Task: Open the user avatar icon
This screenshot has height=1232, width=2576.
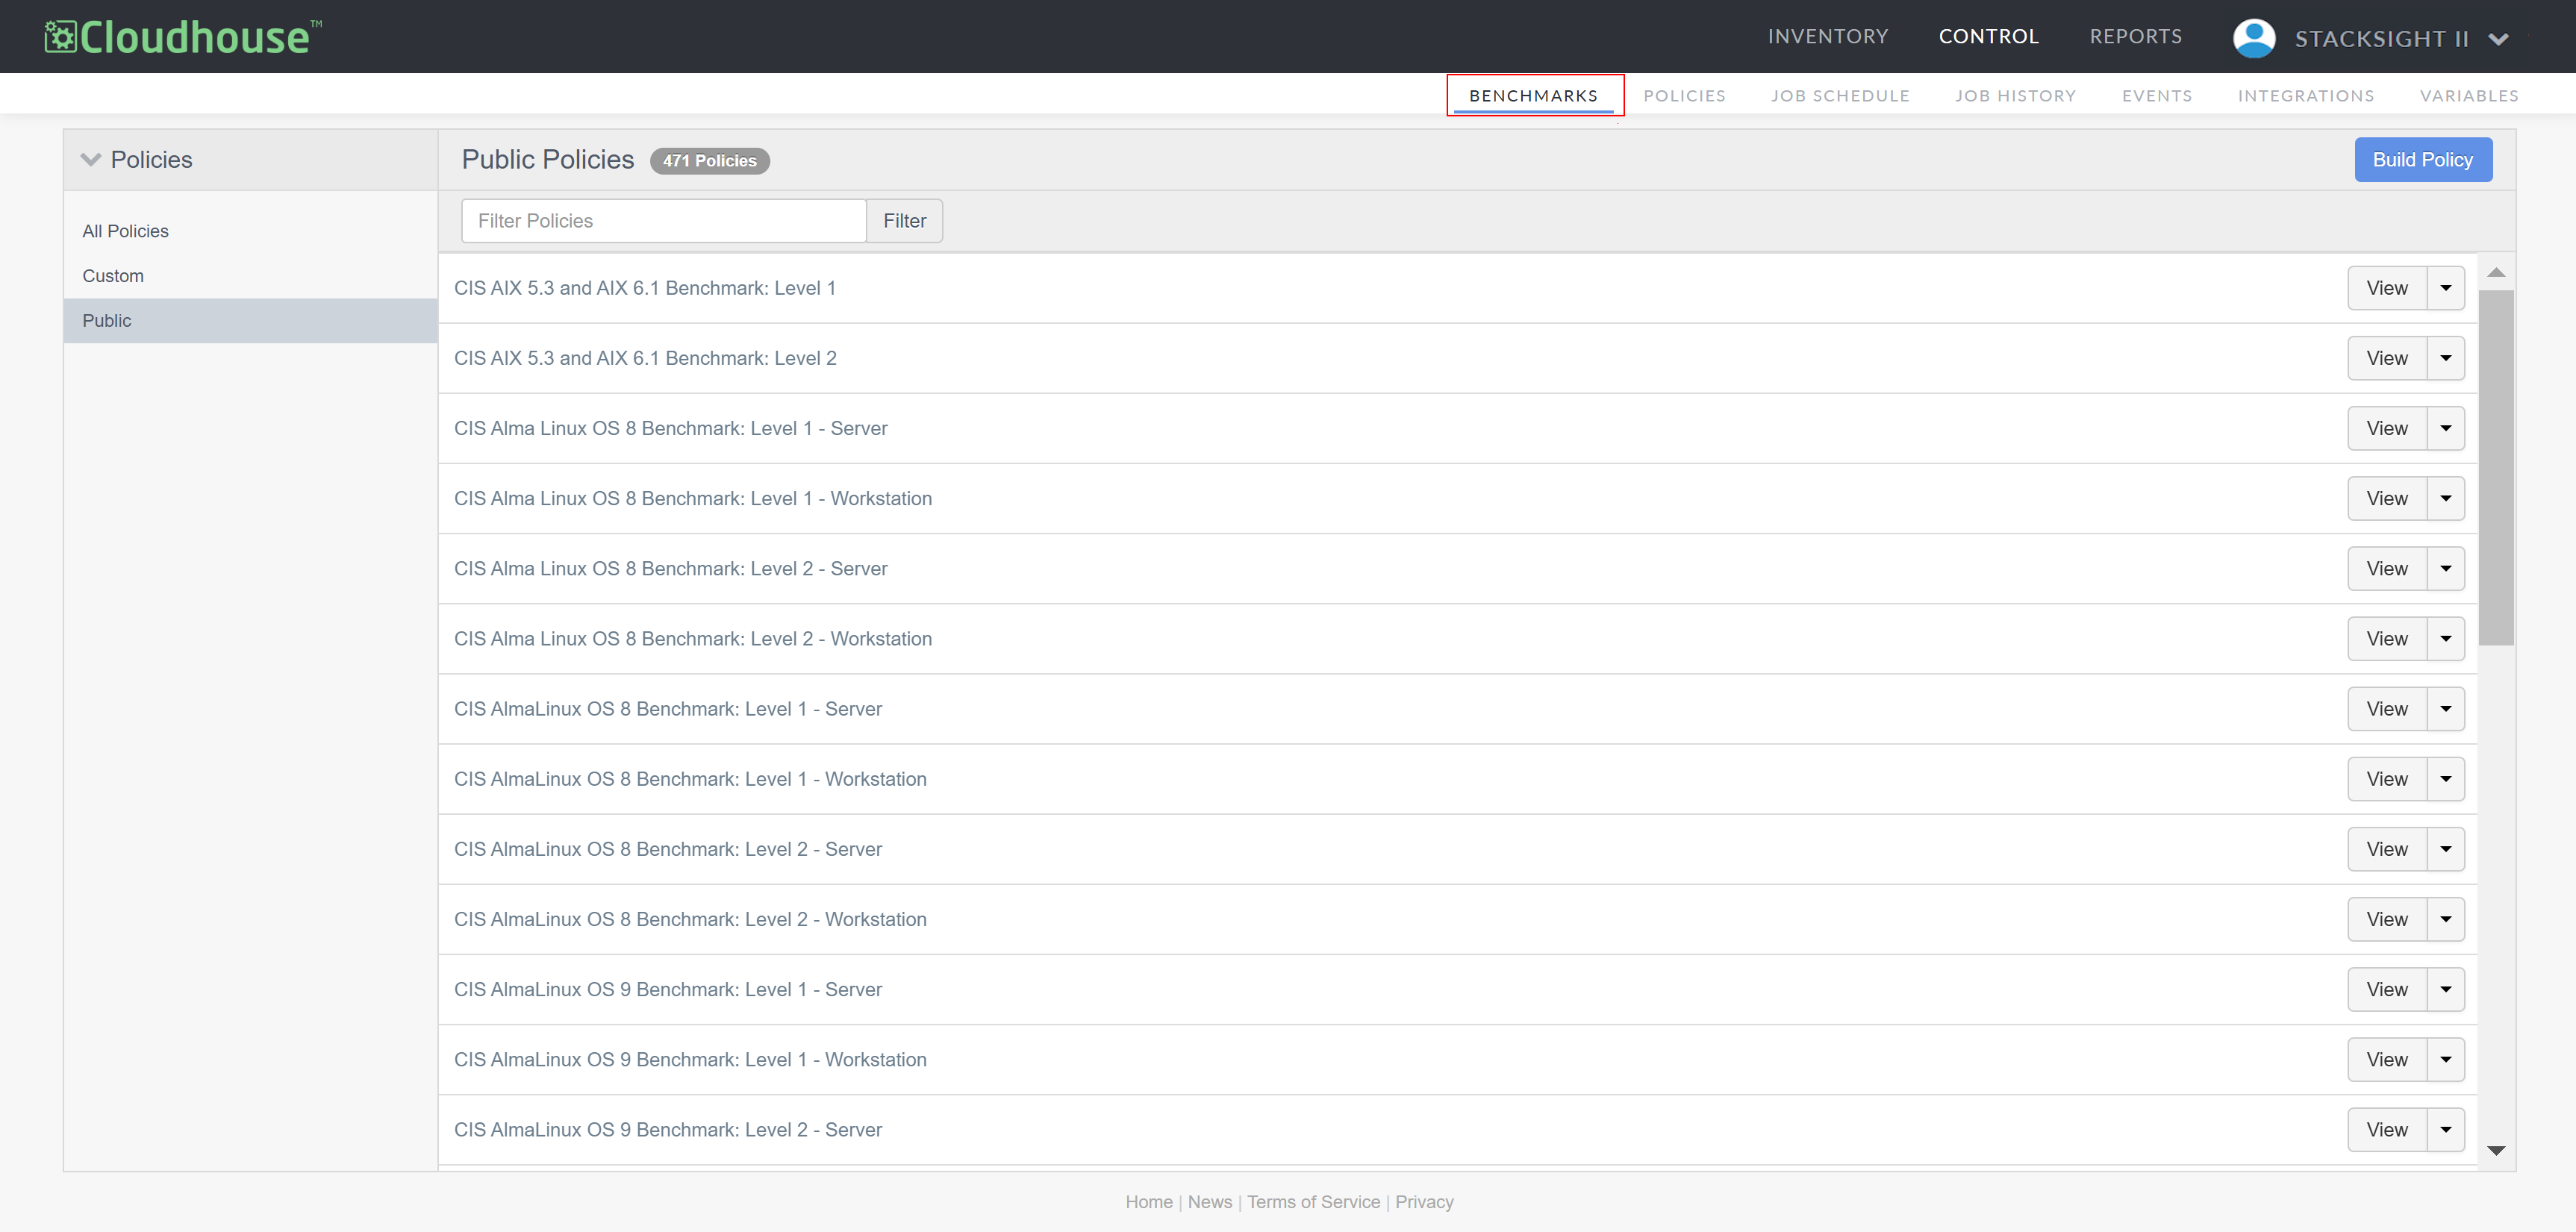Action: [x=2254, y=38]
